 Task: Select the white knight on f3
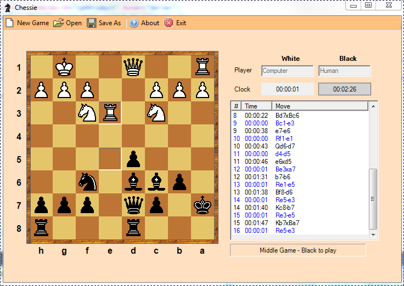pyautogui.click(x=87, y=113)
